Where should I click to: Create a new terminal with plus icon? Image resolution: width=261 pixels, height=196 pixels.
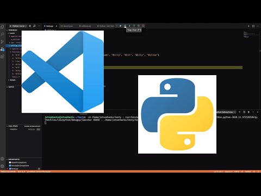pyautogui.click(x=239, y=112)
